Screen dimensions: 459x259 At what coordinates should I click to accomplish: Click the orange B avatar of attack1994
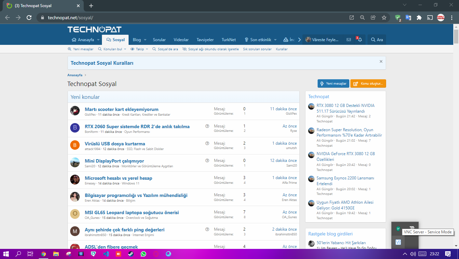pyautogui.click(x=75, y=145)
